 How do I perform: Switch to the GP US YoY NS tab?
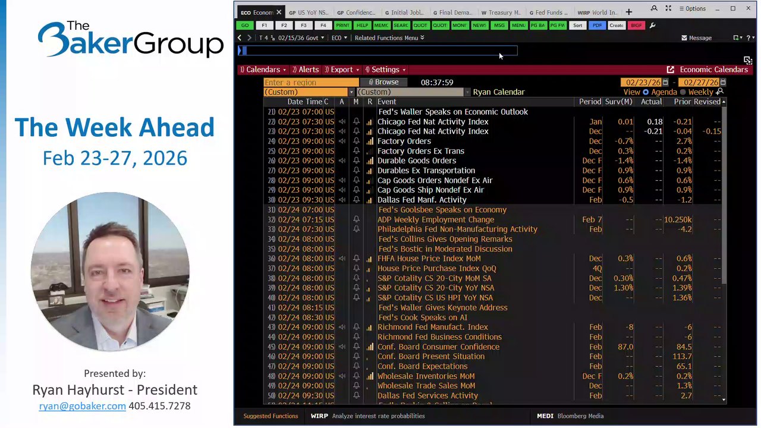308,12
